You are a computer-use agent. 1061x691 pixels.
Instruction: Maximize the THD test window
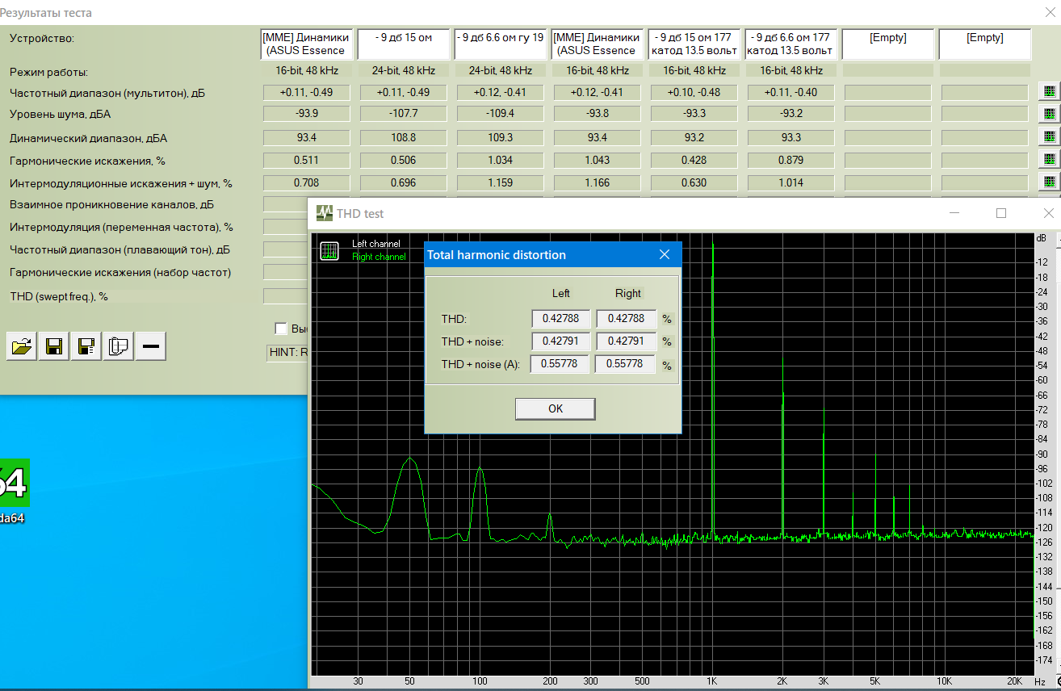1001,213
